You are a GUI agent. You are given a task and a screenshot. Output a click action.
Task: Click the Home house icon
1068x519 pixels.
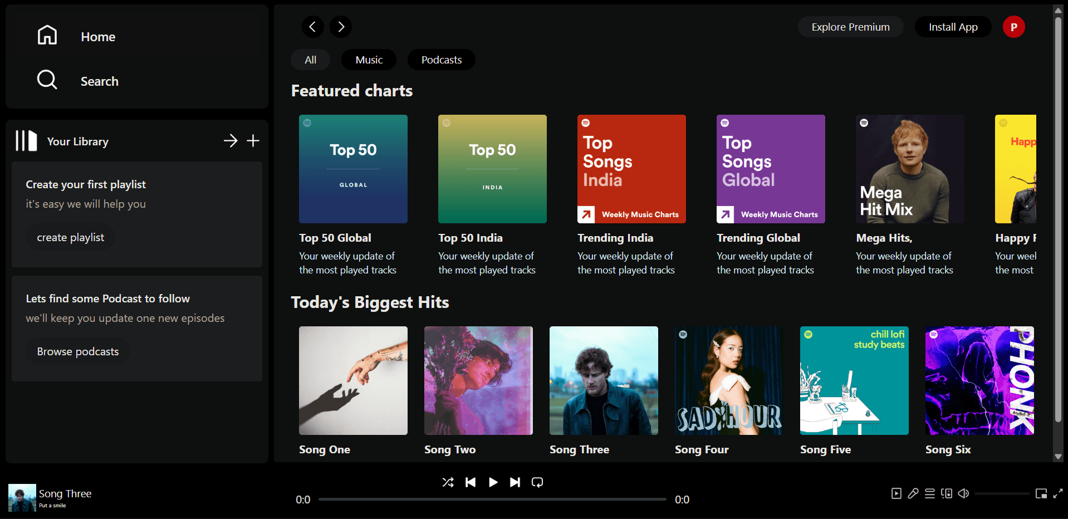[47, 35]
